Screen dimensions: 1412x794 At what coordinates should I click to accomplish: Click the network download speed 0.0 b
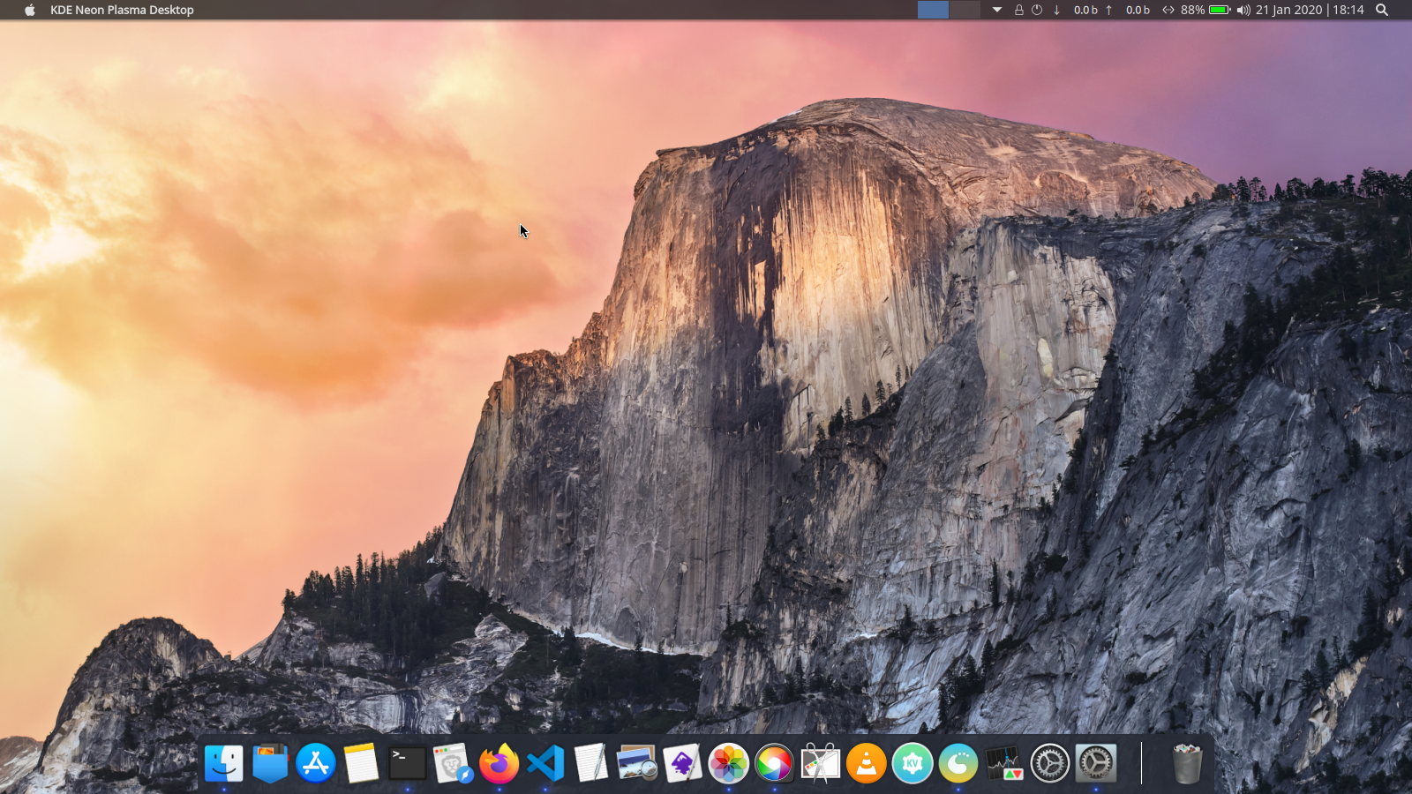pos(1085,10)
